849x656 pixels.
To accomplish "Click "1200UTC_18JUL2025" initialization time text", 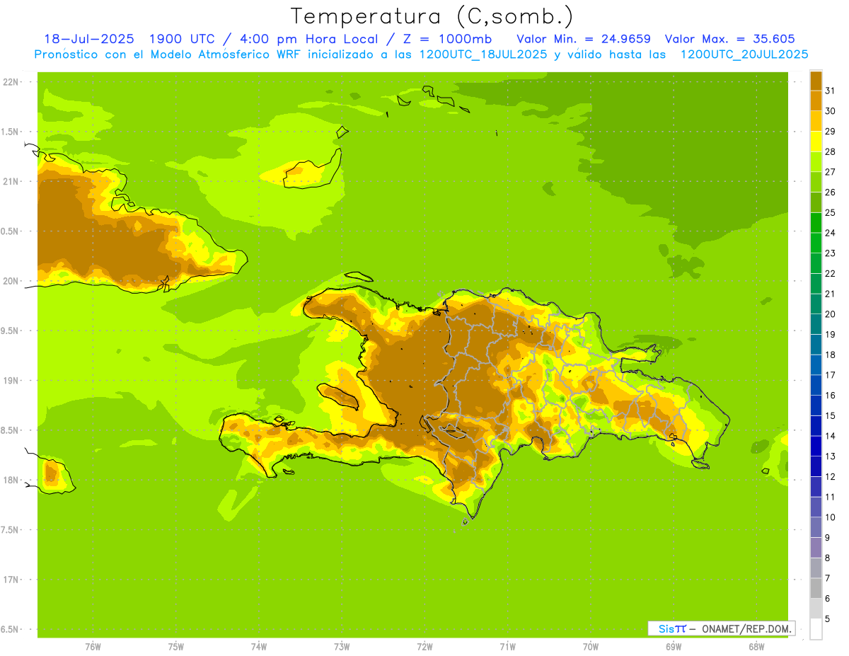I will point(483,54).
